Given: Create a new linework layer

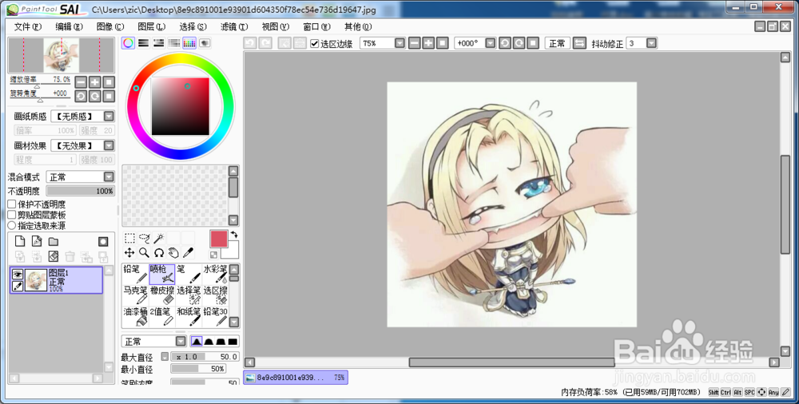Looking at the screenshot, I should click(x=37, y=241).
